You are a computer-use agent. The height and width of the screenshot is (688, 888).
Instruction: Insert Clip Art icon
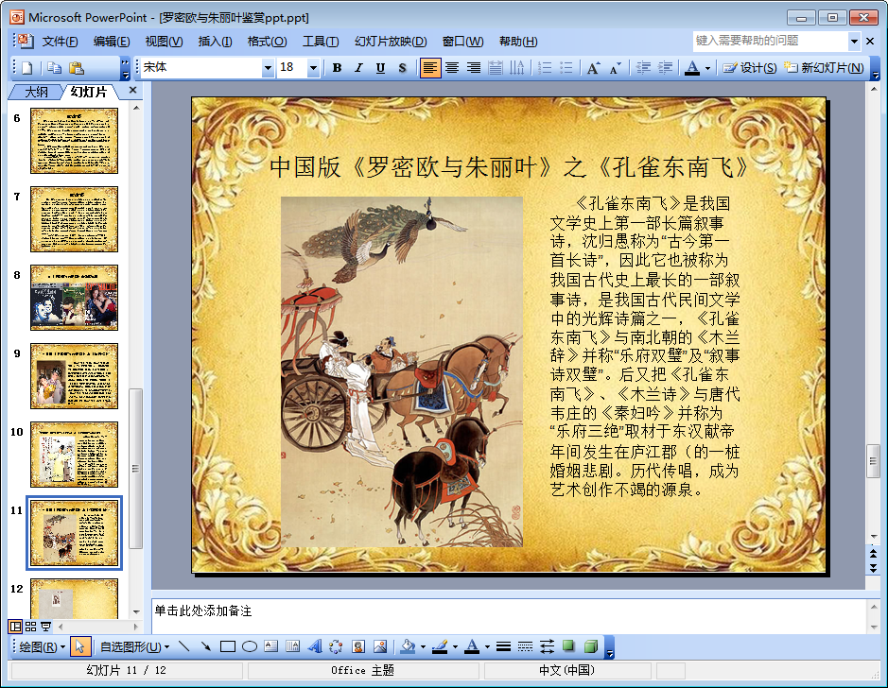tap(357, 646)
